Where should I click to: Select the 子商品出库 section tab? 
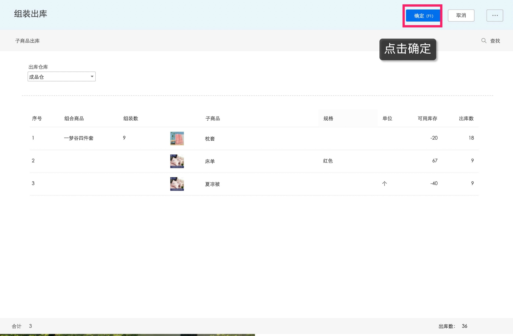pos(27,41)
